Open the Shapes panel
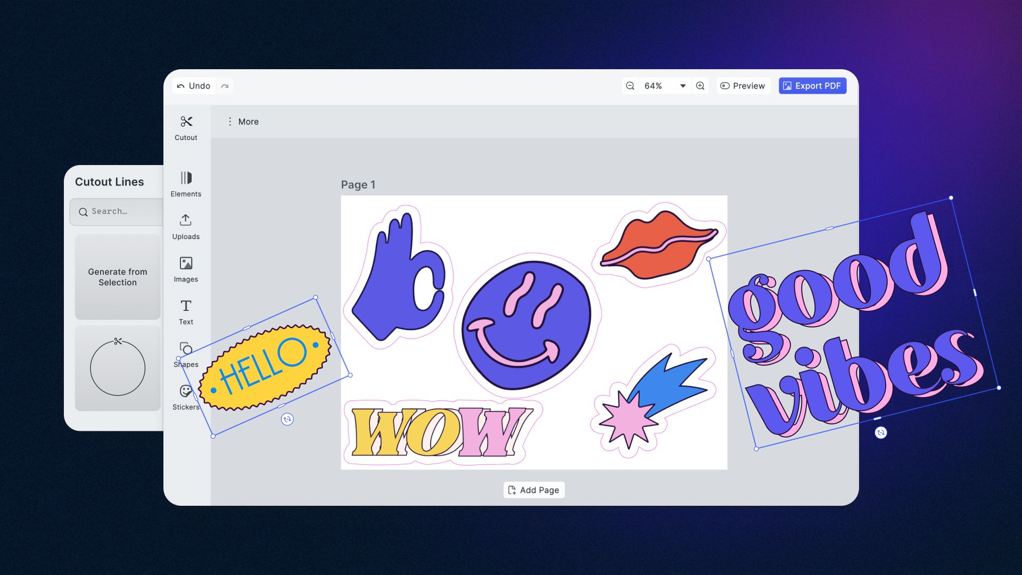Screen dimensions: 1022x575 point(185,355)
